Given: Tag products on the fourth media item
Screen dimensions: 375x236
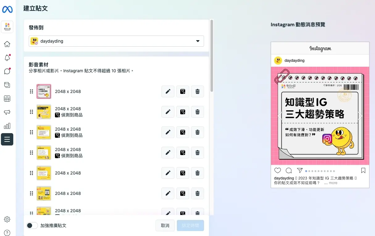Looking at the screenshot, I should [x=183, y=153].
